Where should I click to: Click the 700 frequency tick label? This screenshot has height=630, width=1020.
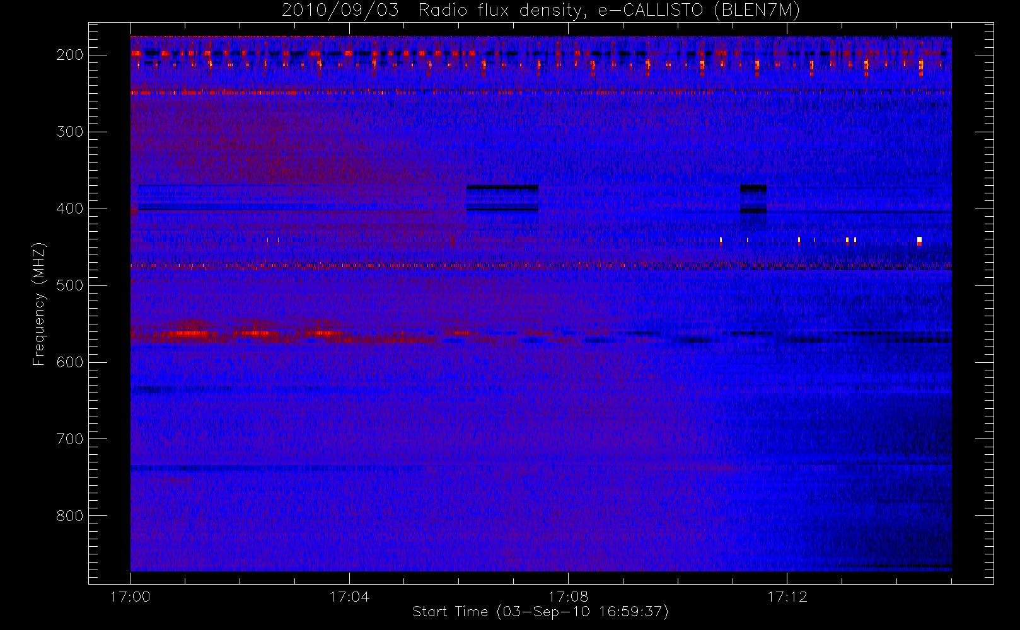pyautogui.click(x=70, y=439)
